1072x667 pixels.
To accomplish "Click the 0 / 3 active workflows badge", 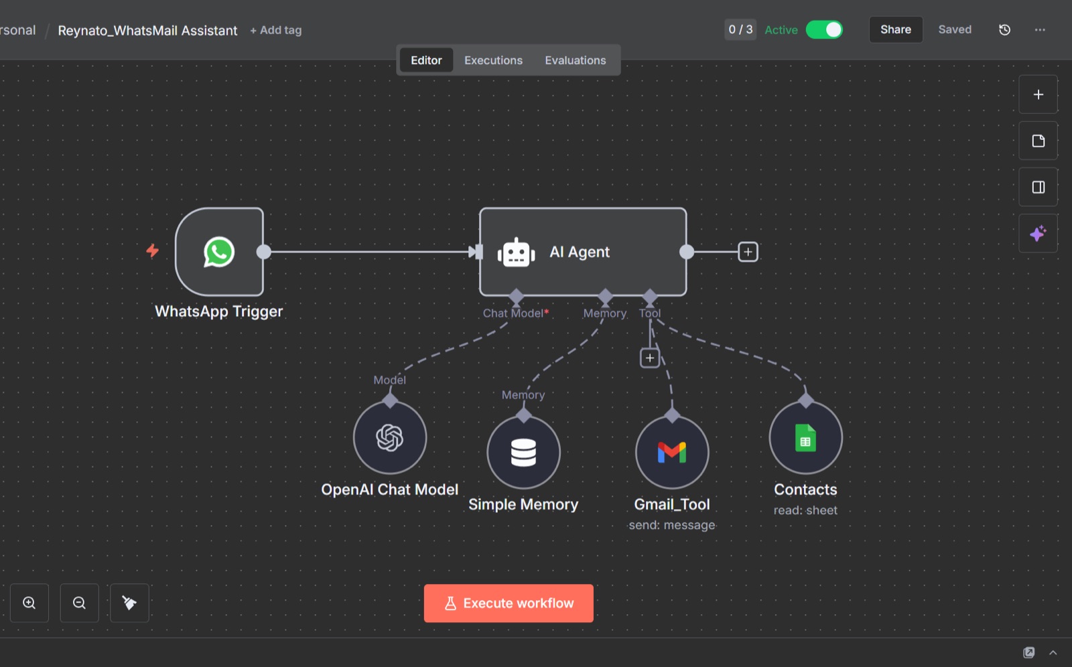I will point(740,29).
